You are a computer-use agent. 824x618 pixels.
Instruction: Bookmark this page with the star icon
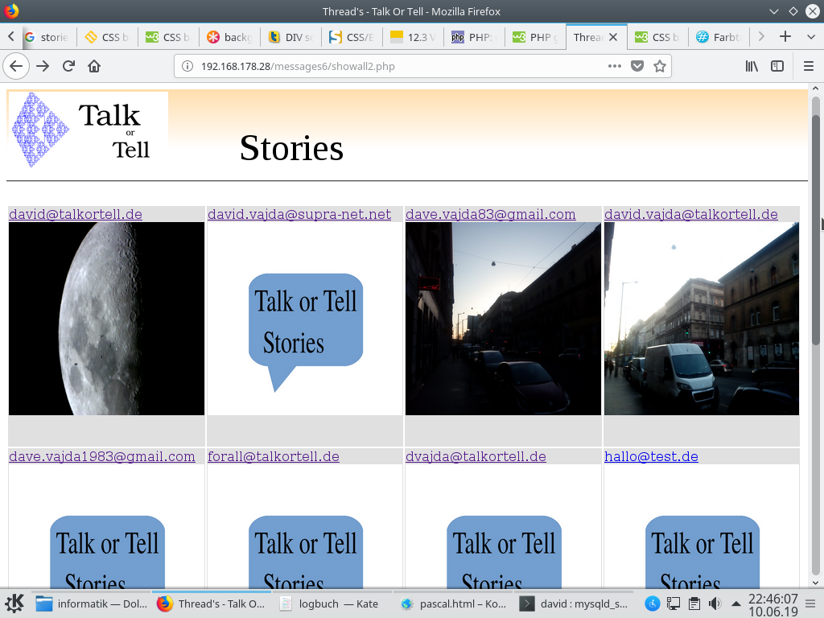click(660, 66)
